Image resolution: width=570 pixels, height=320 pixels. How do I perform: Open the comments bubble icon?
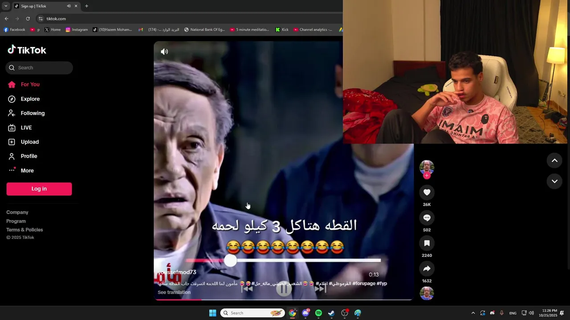(x=427, y=218)
